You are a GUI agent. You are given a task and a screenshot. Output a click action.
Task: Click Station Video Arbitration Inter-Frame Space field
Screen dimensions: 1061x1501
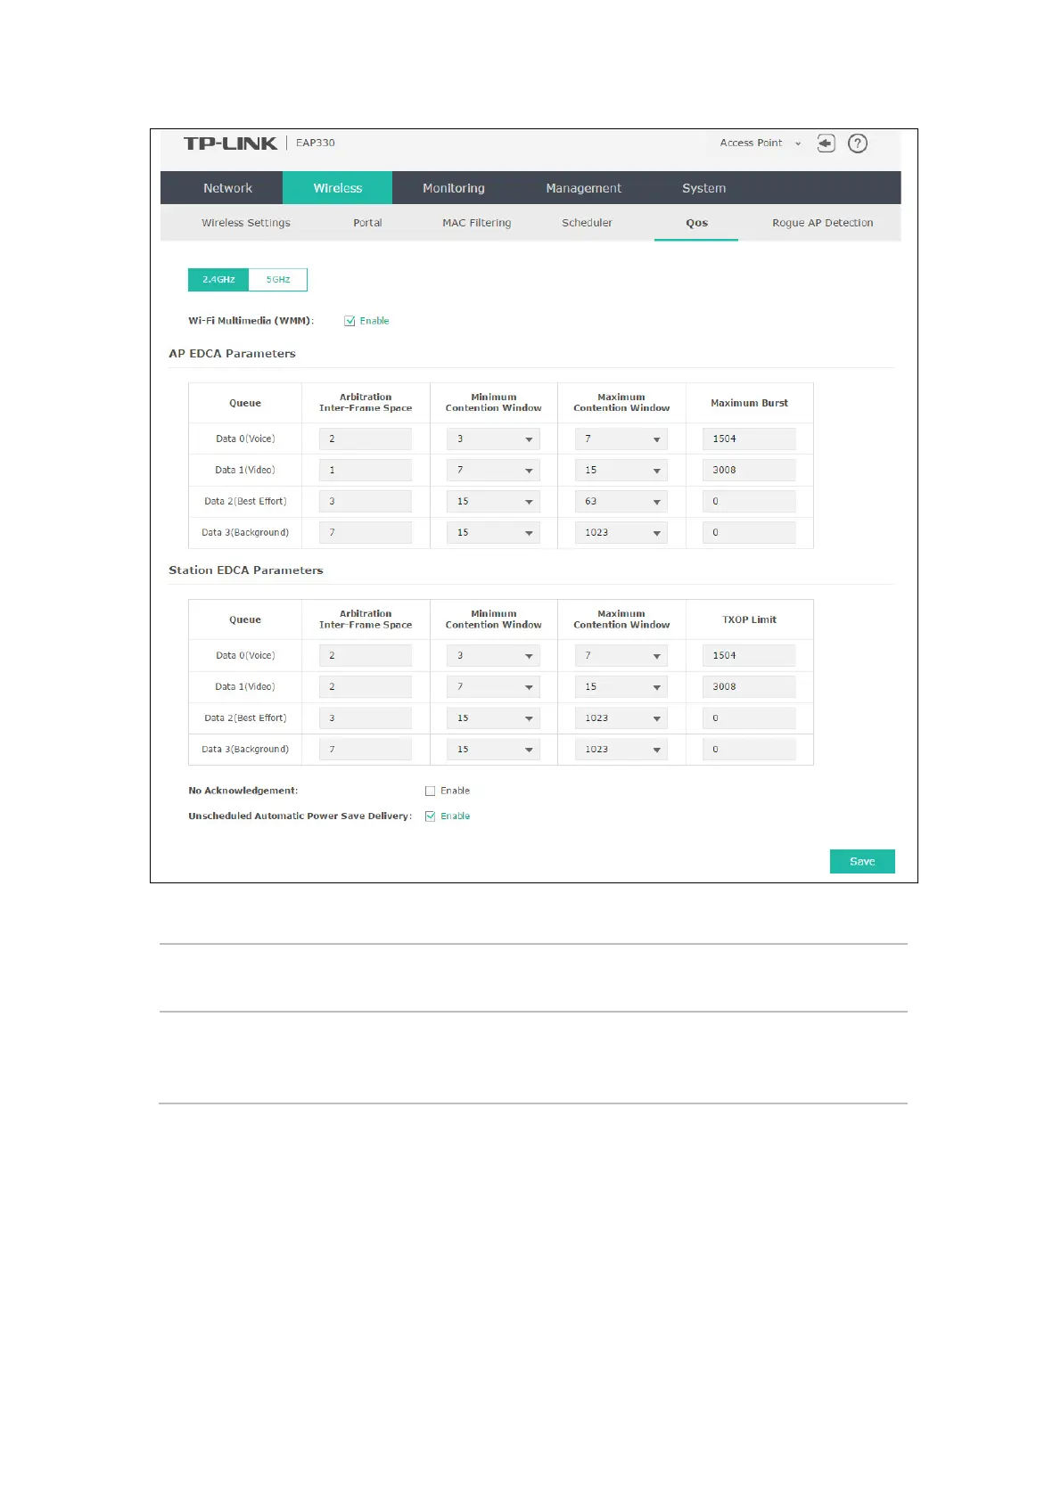tap(366, 686)
